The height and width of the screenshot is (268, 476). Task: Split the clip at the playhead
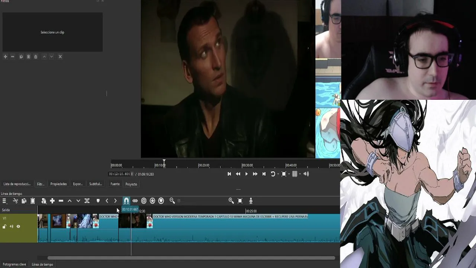[87, 201]
